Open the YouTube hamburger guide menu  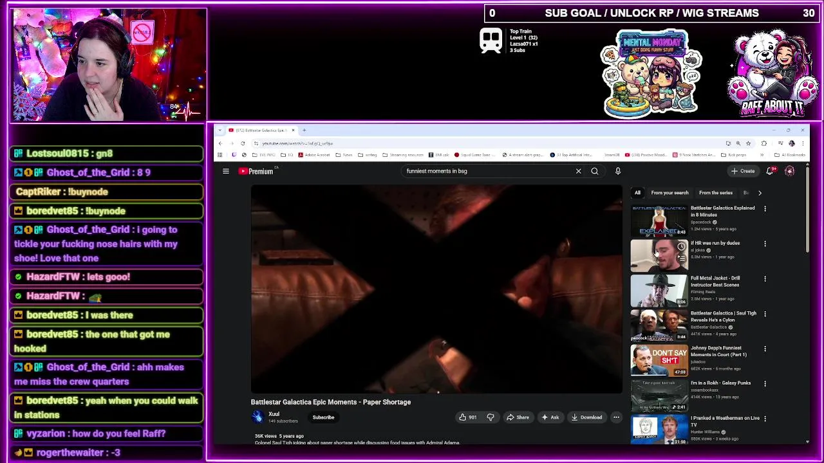(226, 171)
